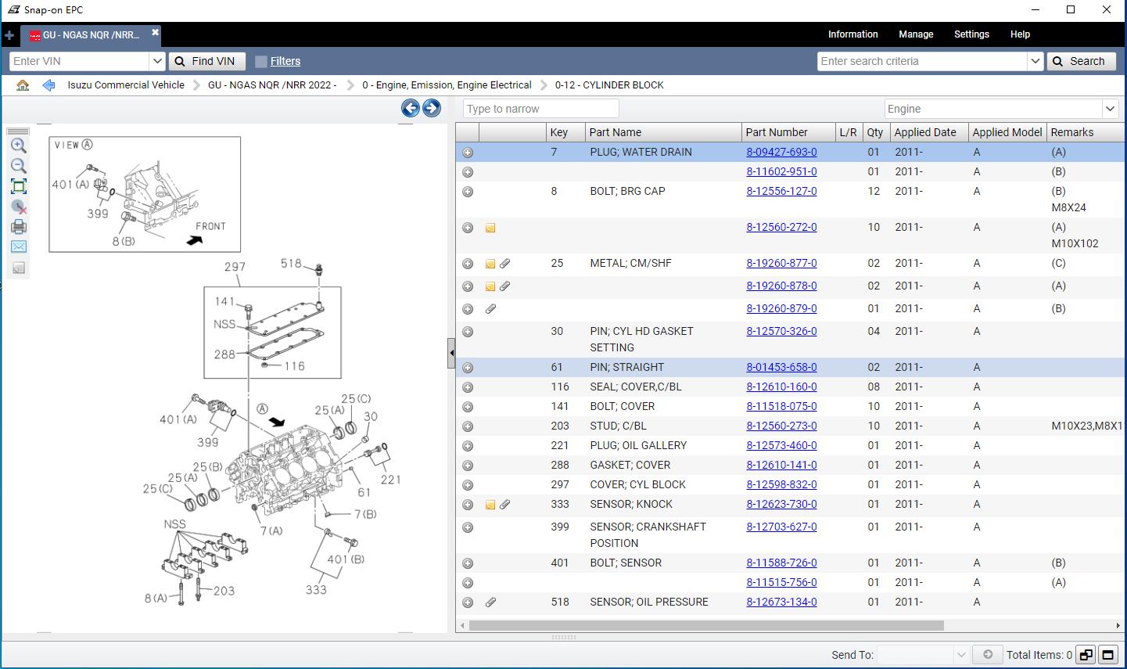Screen dimensions: 1127x669
Task: Add part 8-11602-951-0 using plus icon
Action: (x=468, y=172)
